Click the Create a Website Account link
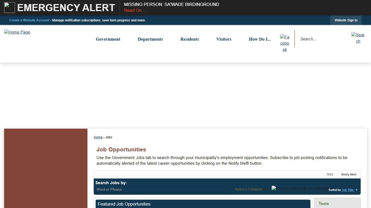Viewport: 371px width, 208px height. point(29,20)
